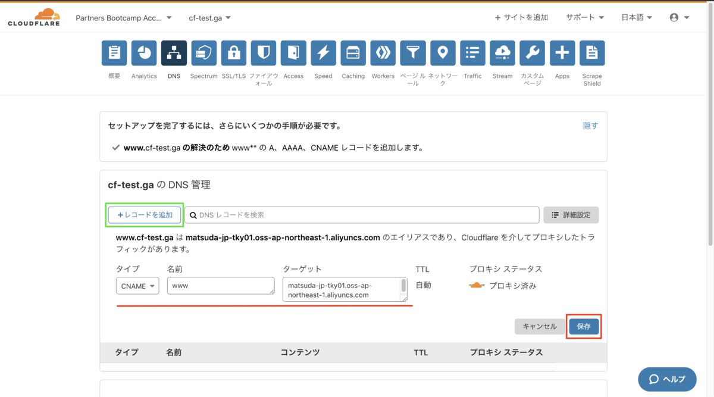Open the Stream cloud icon
Screen dimensions: 714x397
[x=502, y=53]
